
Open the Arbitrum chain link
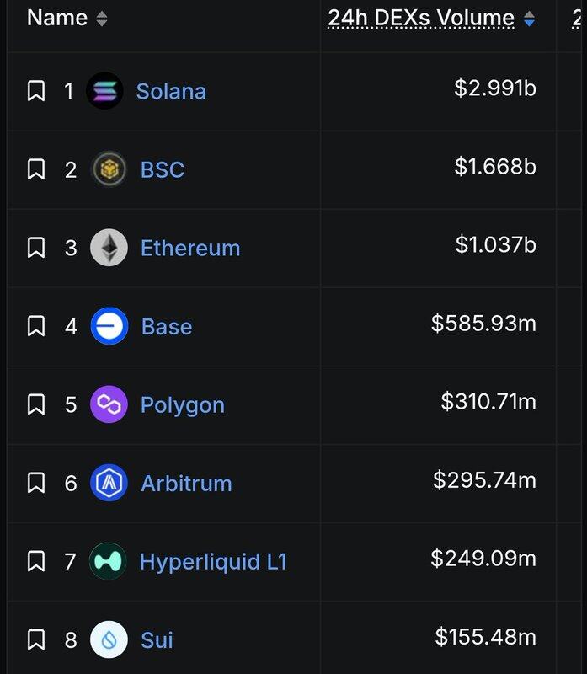point(186,483)
